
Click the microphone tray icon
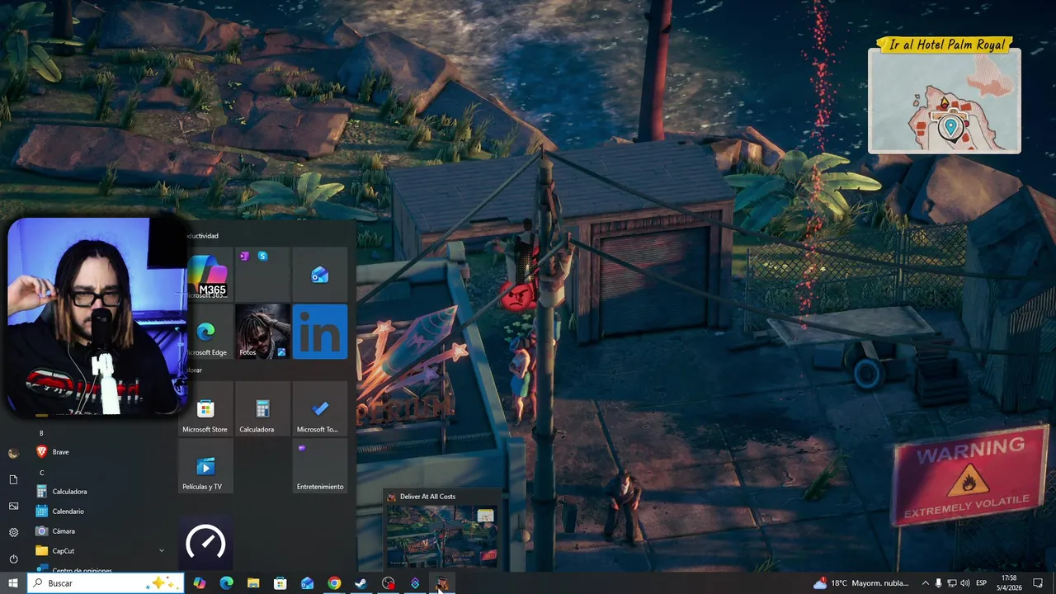tap(938, 583)
